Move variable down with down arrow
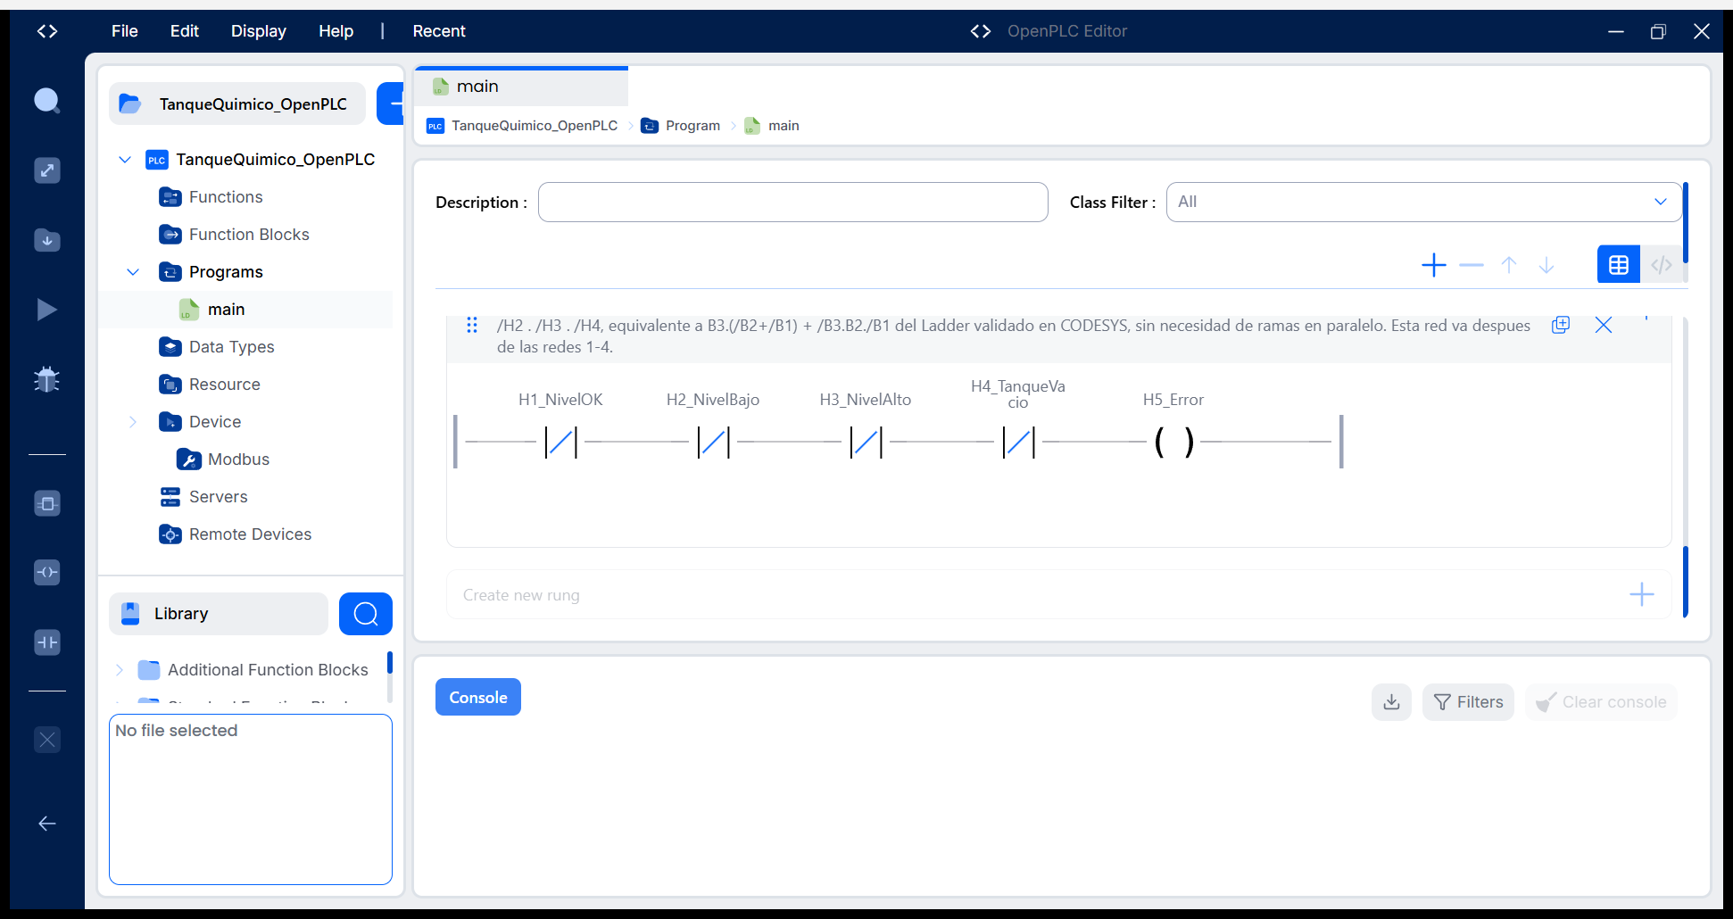The height and width of the screenshot is (919, 1733). [1546, 265]
